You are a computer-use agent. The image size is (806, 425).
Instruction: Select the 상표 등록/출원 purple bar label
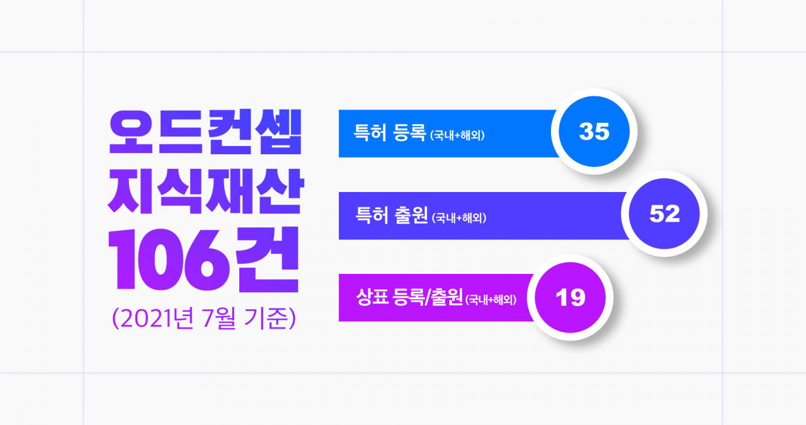(409, 298)
